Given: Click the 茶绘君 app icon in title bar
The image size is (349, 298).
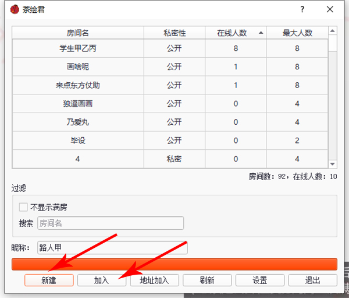Looking at the screenshot, I should [15, 9].
